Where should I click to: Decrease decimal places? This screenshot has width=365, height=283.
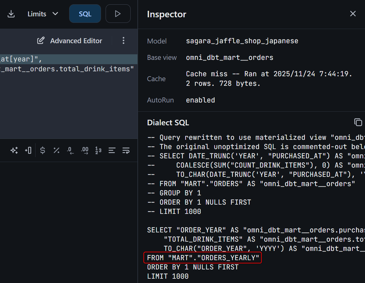[x=71, y=150]
